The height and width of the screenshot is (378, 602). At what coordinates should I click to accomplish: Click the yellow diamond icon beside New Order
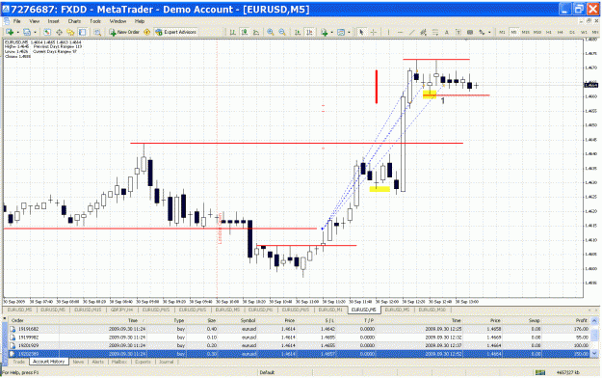[x=147, y=32]
